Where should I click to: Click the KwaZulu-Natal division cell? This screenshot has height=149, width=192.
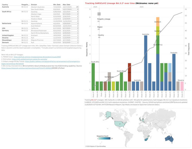coord(36,19)
